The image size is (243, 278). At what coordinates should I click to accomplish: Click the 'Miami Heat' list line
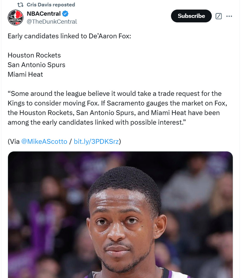(25, 74)
